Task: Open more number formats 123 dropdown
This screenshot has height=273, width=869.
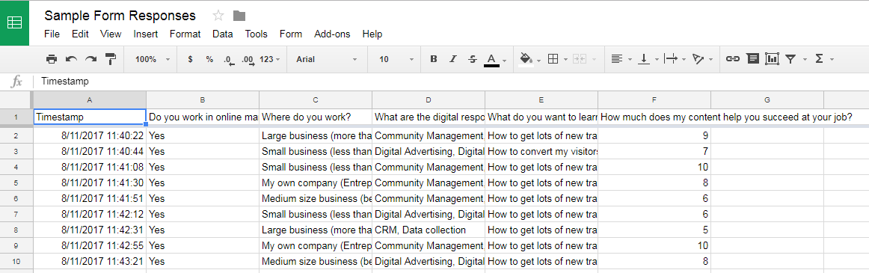Action: click(x=269, y=59)
